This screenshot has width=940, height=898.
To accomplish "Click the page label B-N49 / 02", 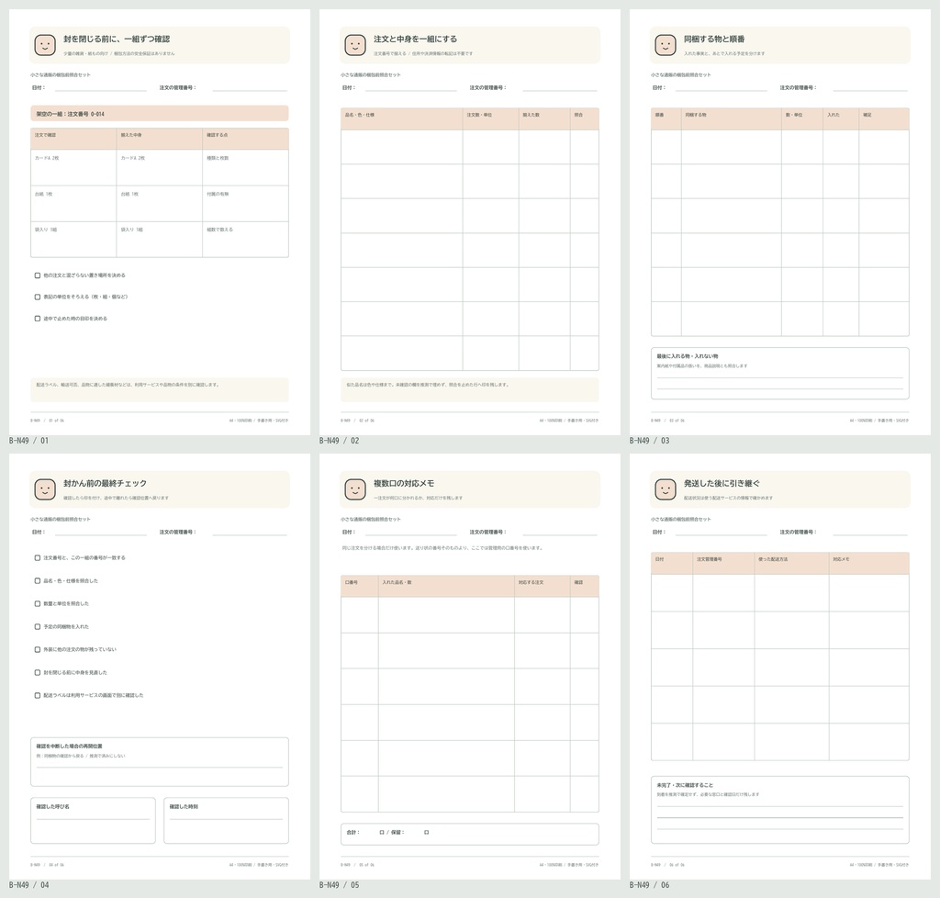I will click(340, 441).
